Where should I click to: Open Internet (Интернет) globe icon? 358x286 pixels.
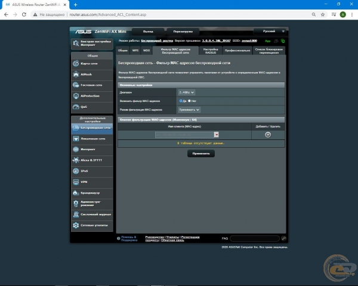point(76,150)
